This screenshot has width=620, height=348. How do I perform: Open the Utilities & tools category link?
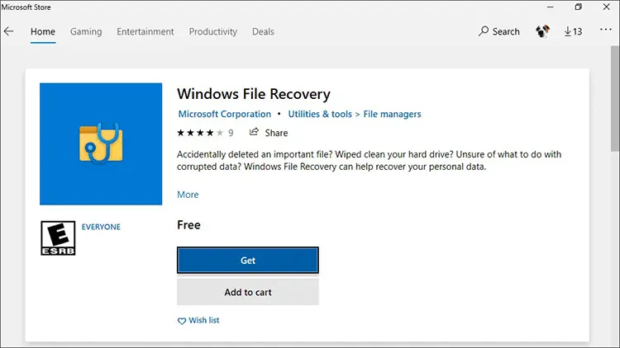[x=320, y=114]
